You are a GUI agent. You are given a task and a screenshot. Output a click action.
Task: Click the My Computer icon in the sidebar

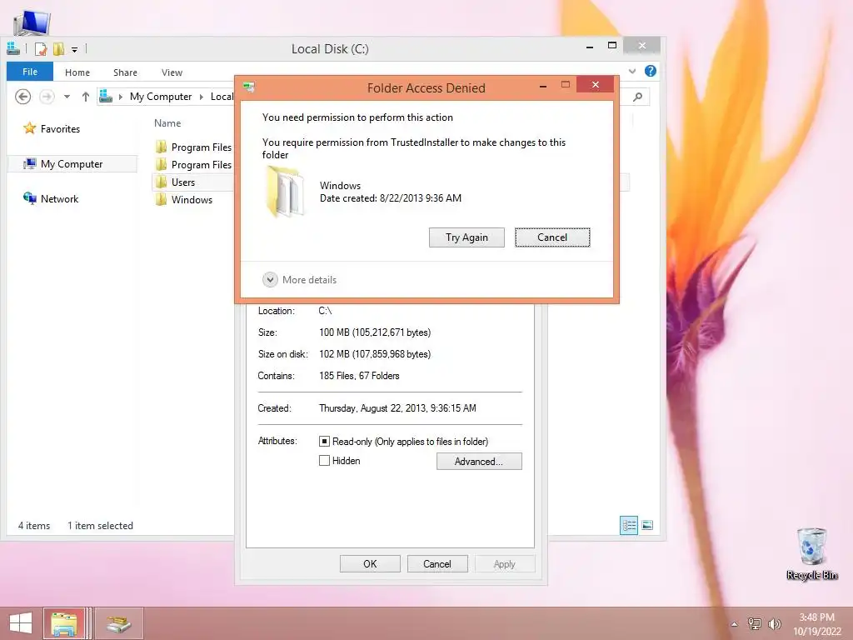click(29, 164)
